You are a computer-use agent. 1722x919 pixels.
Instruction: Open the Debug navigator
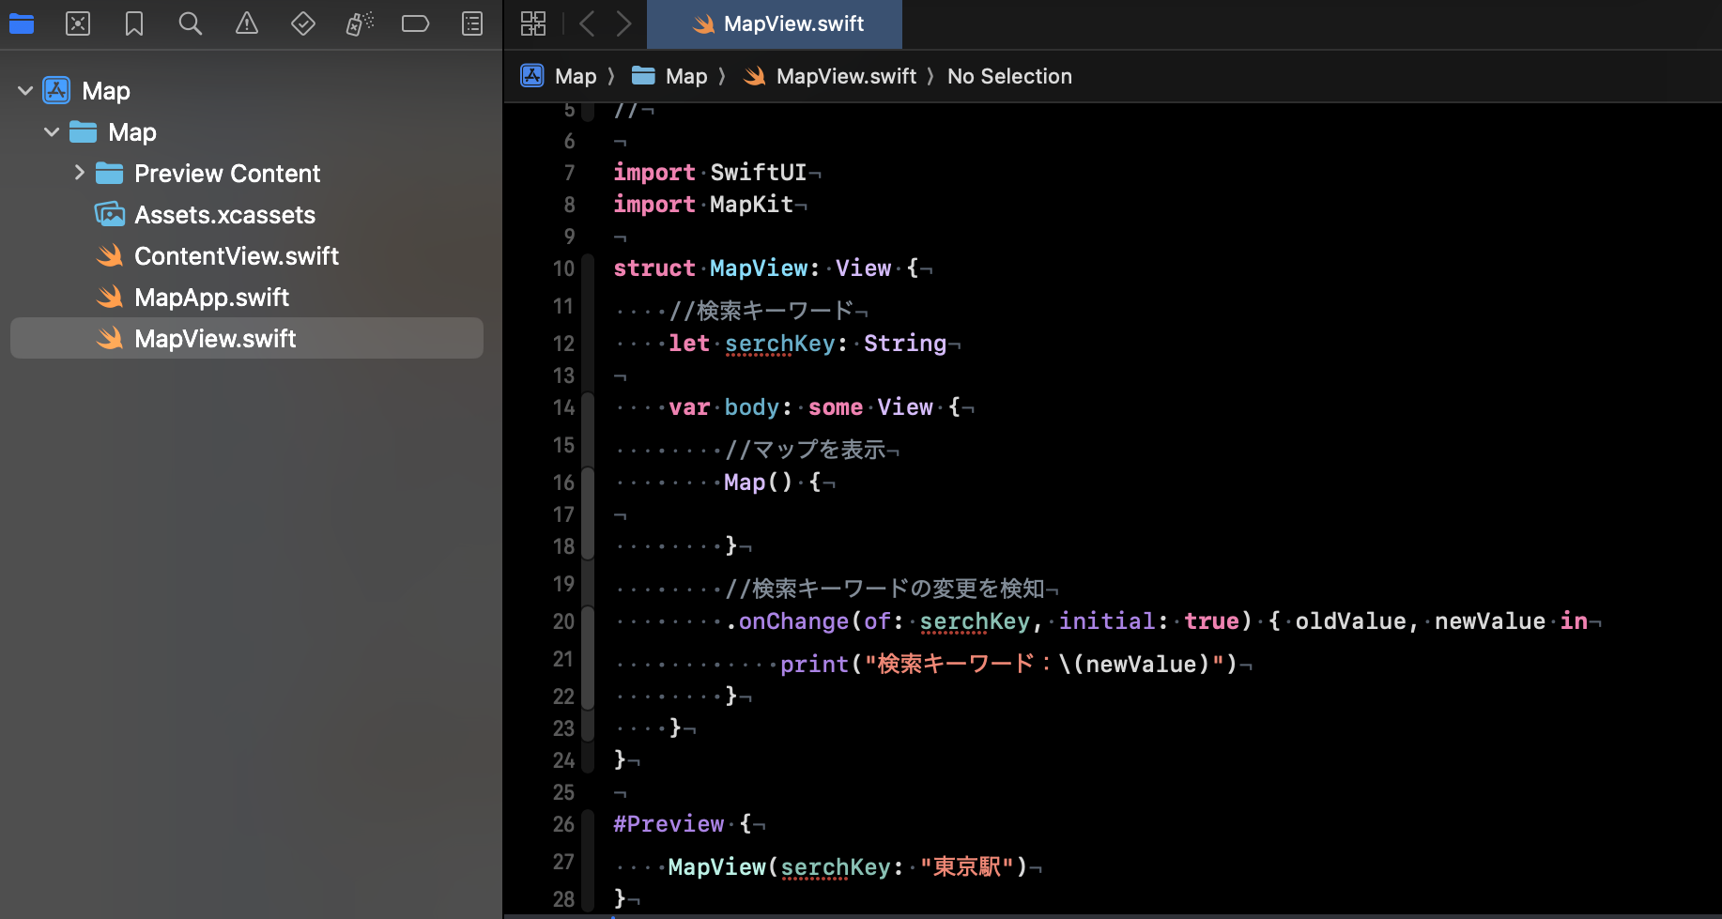tap(360, 24)
